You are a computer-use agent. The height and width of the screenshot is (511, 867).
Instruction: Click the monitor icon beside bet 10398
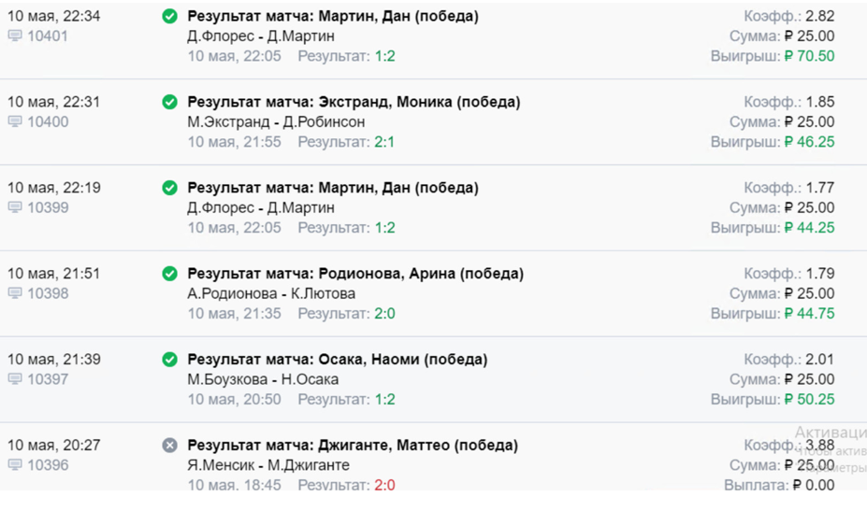[15, 293]
